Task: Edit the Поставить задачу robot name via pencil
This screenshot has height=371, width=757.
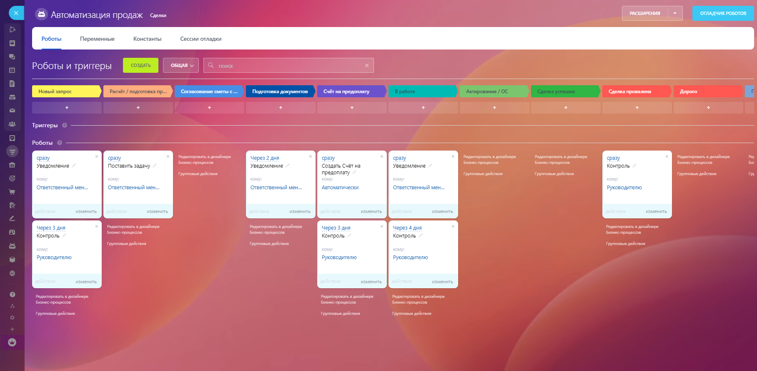Action: (155, 166)
